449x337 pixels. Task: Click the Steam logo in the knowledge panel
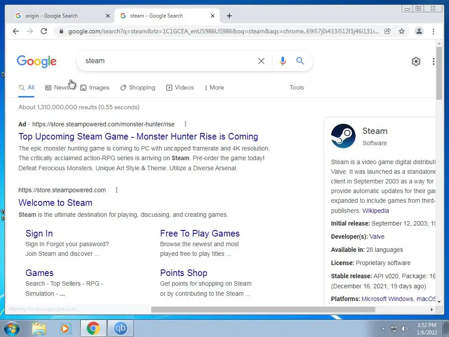point(343,136)
